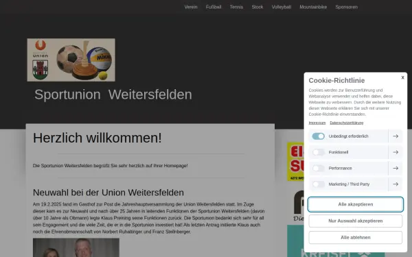Visit the Sponsoren page
The height and width of the screenshot is (257, 412).
coord(346,7)
